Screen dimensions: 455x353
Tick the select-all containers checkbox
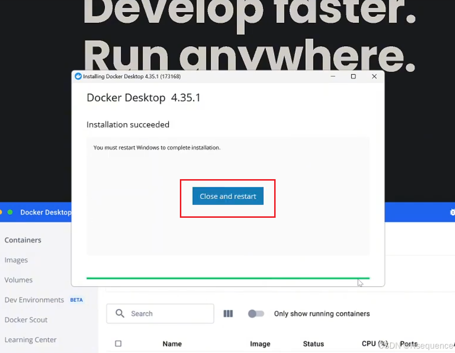click(118, 343)
